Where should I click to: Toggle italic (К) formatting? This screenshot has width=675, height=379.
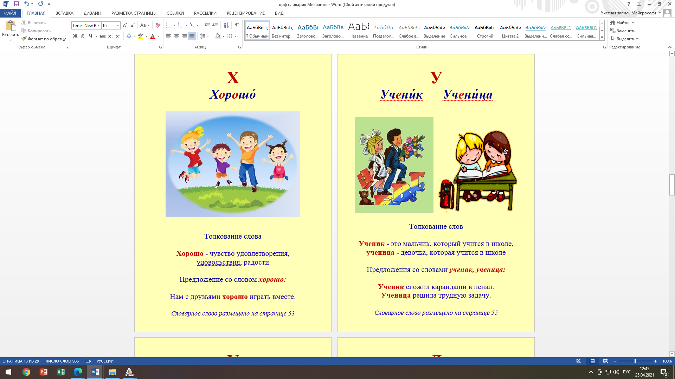(x=83, y=36)
